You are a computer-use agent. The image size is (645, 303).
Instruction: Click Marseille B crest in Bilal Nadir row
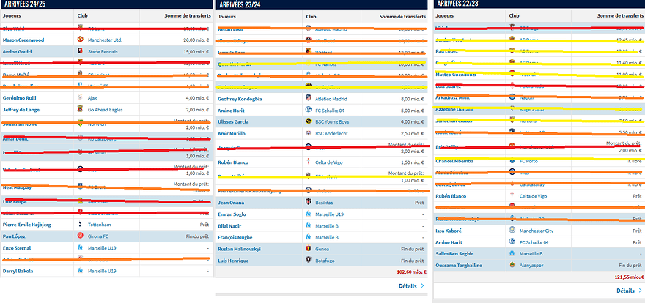click(x=309, y=226)
